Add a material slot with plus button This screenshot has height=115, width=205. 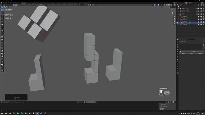(x=204, y=45)
